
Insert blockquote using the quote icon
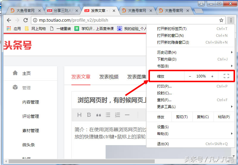coord(98,115)
